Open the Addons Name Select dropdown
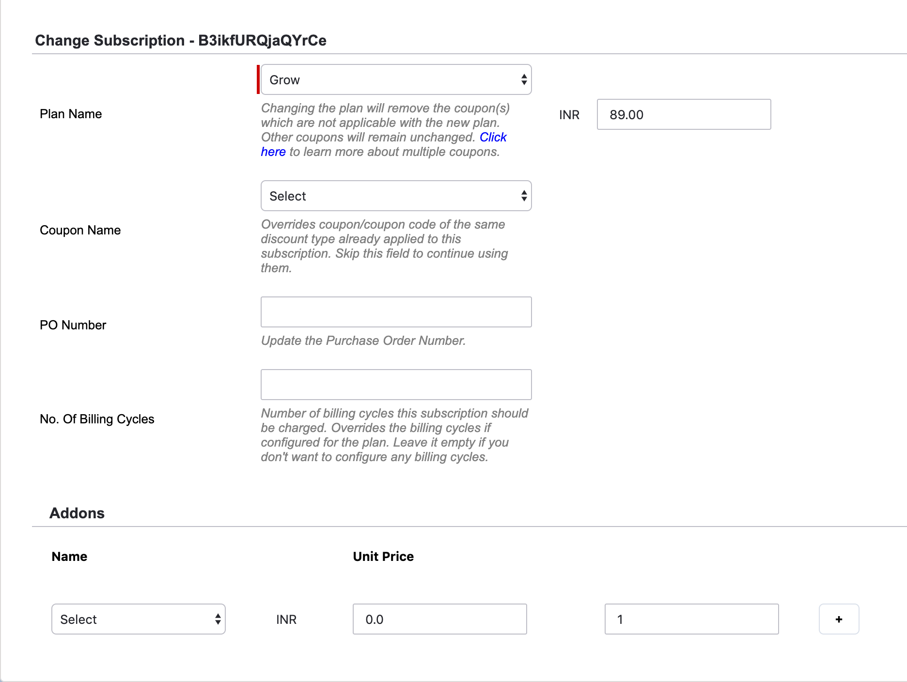Screen dimensions: 907x682 coord(138,619)
